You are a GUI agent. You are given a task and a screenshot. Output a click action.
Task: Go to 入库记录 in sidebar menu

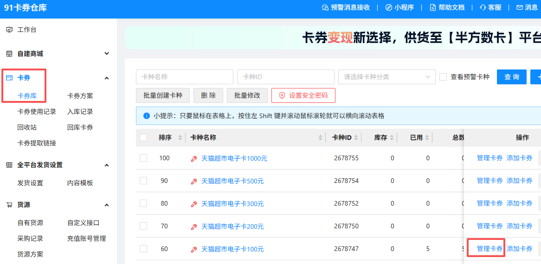click(x=80, y=112)
